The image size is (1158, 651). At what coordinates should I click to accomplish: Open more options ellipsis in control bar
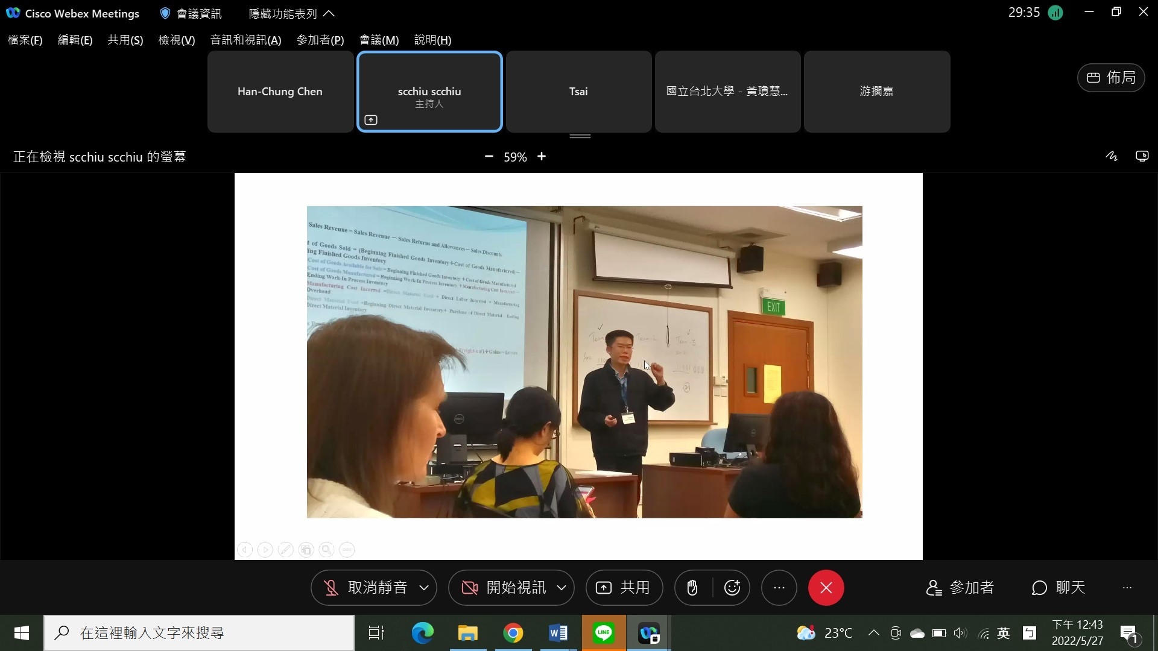coord(779,588)
